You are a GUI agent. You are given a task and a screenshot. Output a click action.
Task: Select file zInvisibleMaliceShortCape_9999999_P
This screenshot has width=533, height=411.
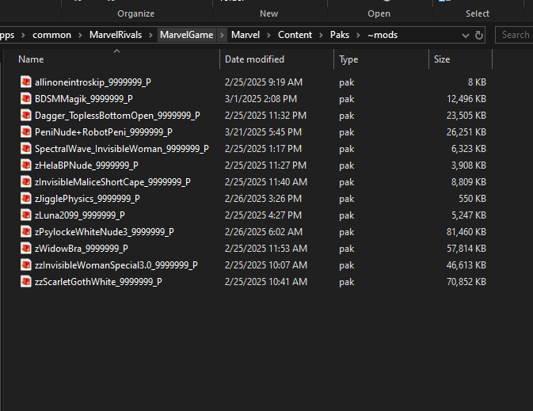coord(112,182)
